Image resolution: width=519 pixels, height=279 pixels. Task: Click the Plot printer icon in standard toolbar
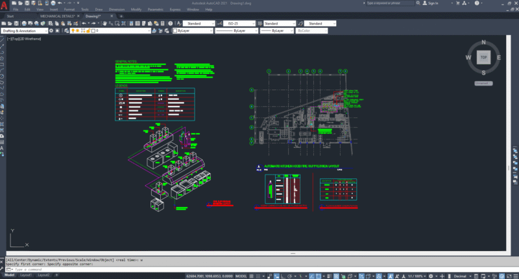tap(24, 23)
